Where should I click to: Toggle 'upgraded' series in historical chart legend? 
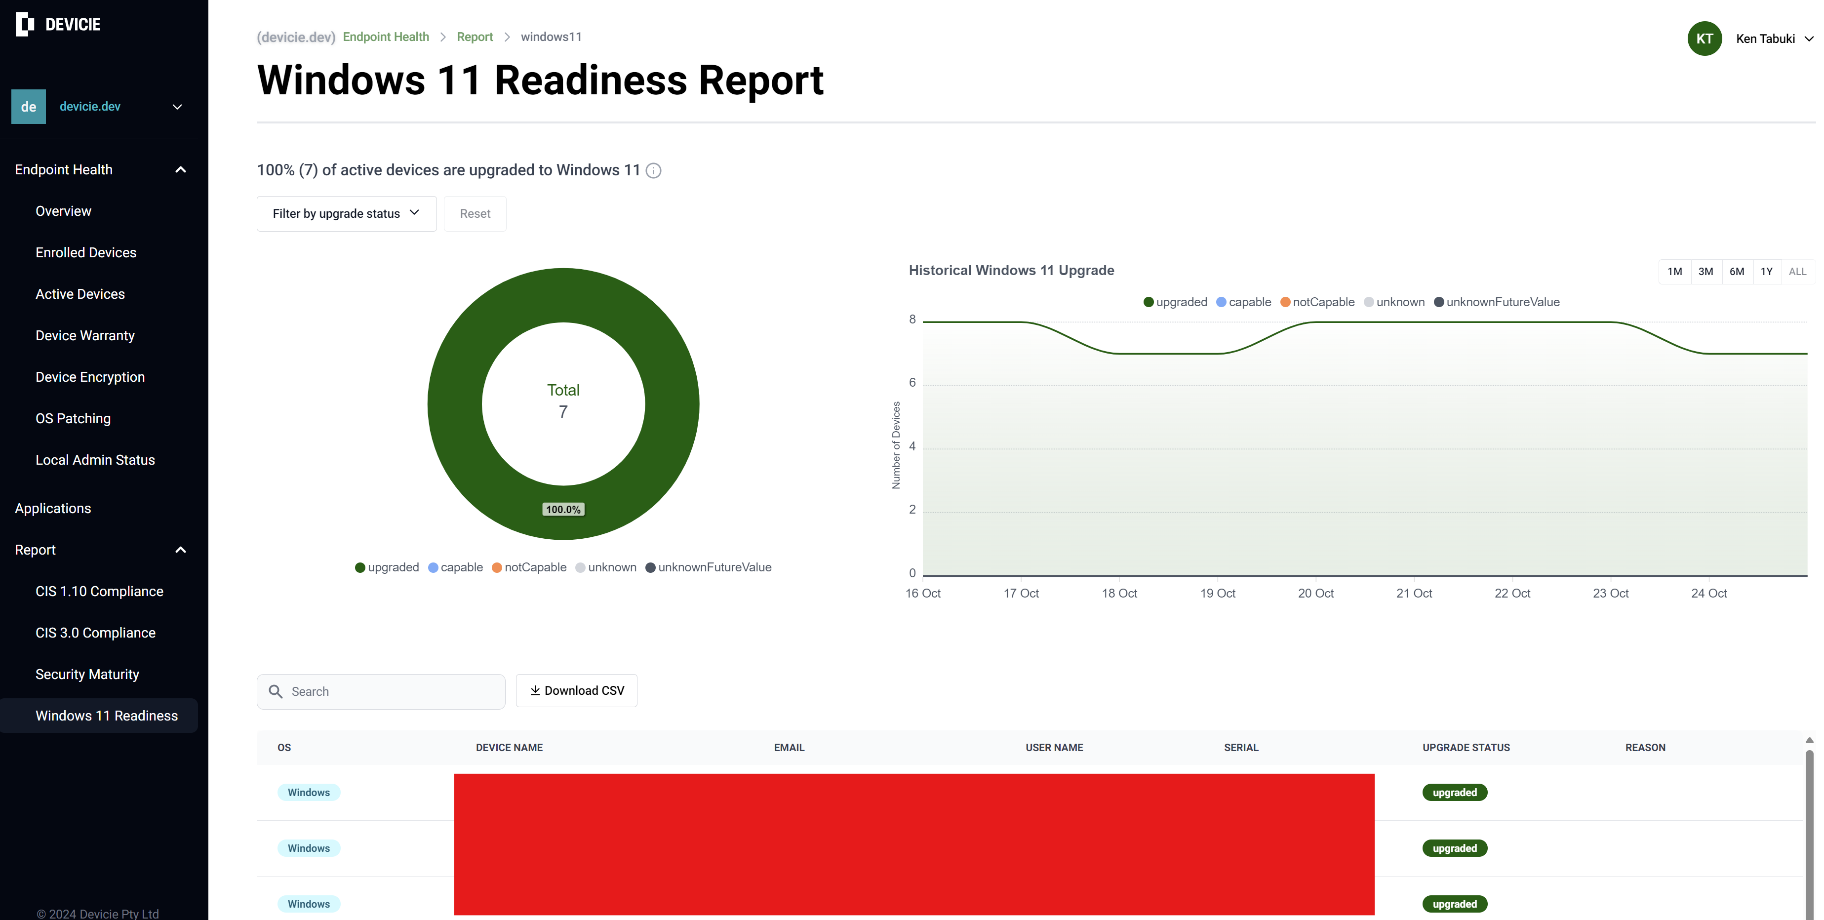click(x=1175, y=302)
